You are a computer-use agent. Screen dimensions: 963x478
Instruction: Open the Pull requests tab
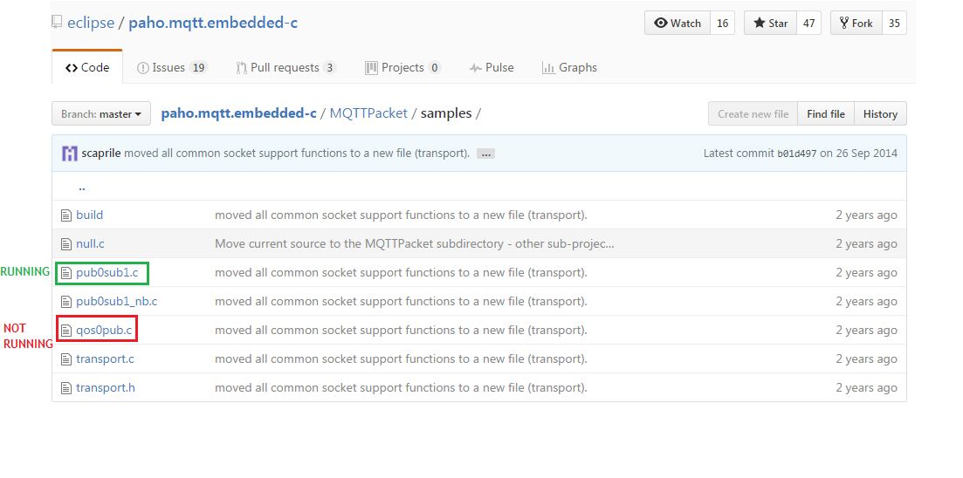pyautogui.click(x=285, y=67)
